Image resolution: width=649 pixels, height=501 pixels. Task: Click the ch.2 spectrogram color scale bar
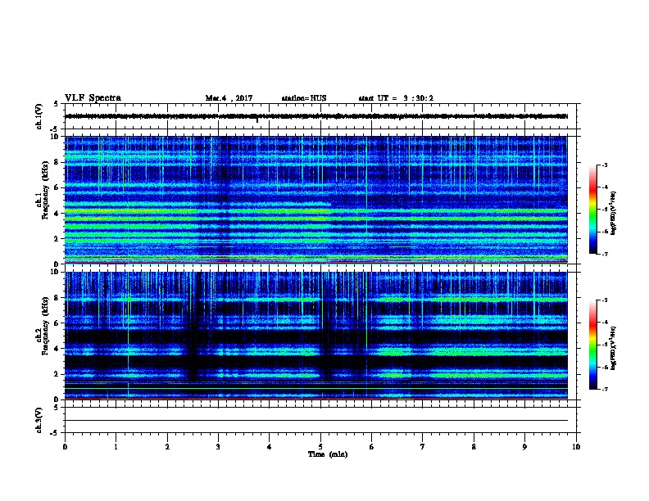coord(592,345)
